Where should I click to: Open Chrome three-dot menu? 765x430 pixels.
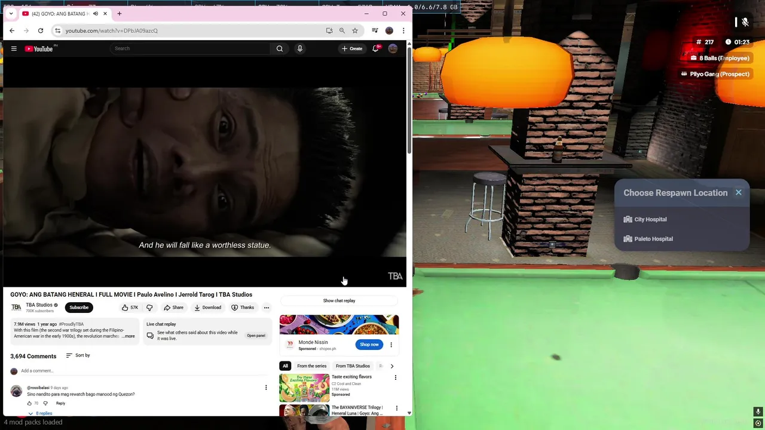tap(403, 30)
